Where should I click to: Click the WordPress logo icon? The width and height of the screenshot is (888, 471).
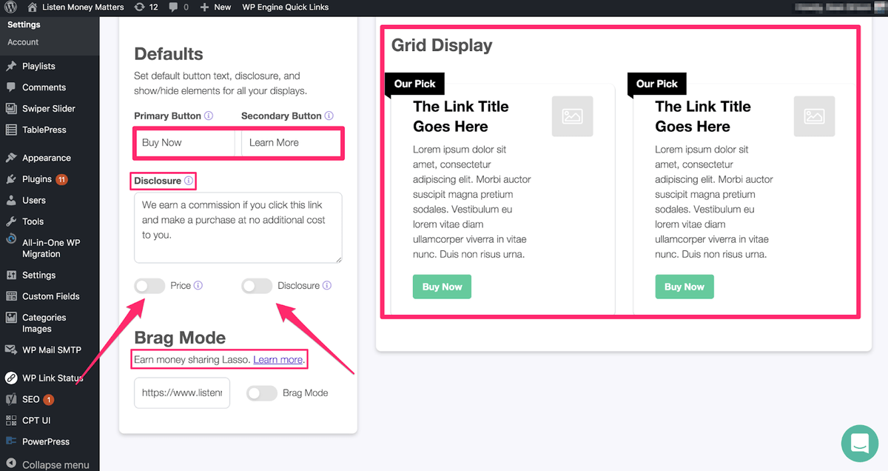tap(10, 7)
